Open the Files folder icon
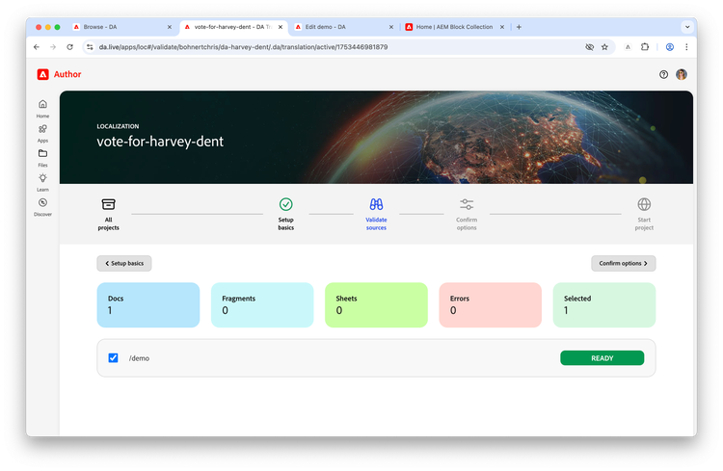The height and width of the screenshot is (471, 723). [42, 153]
